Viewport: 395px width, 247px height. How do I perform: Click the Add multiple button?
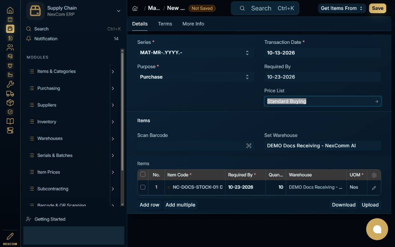(x=180, y=205)
